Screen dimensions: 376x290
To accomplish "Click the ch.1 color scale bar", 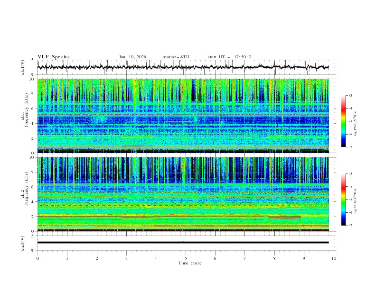I will click(x=343, y=121).
